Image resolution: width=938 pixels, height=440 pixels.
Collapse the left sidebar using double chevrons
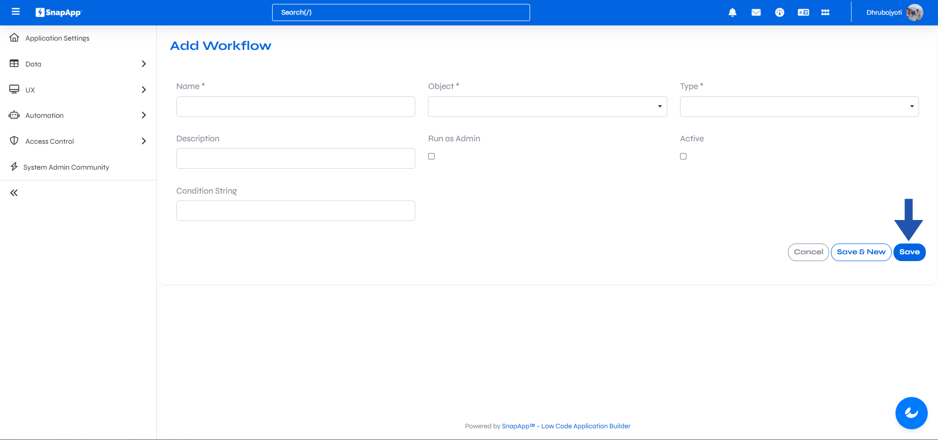pyautogui.click(x=14, y=193)
